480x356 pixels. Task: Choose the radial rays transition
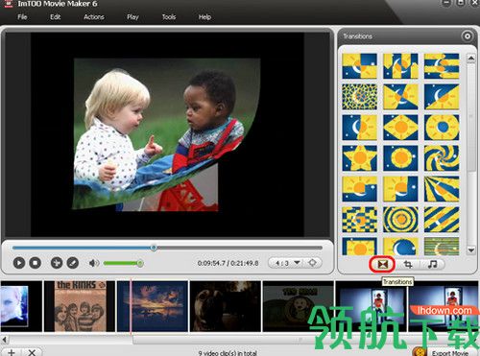click(442, 189)
